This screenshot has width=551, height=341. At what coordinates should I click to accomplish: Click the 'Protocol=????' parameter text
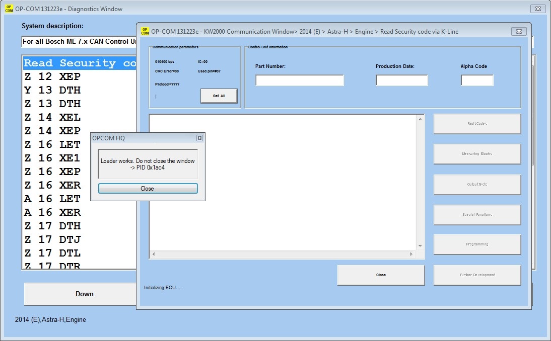pyautogui.click(x=167, y=84)
